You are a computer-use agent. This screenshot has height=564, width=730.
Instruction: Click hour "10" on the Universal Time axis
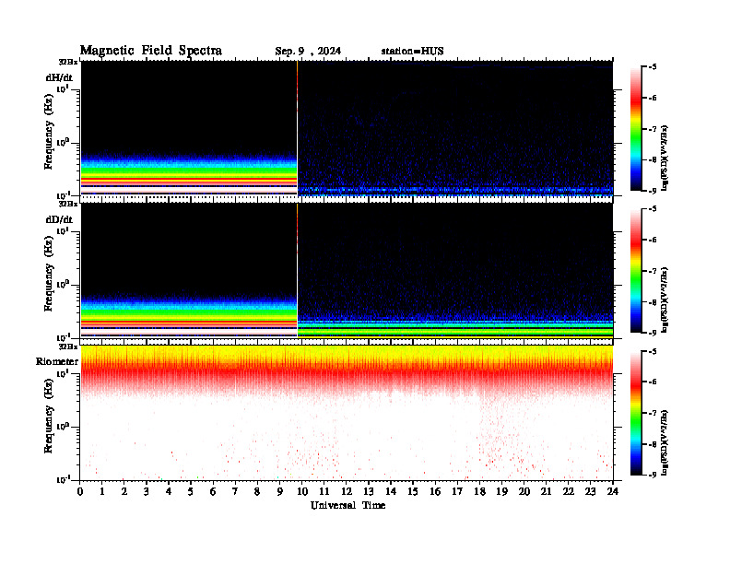302,491
